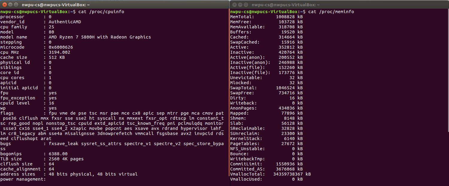Viewport: 449px width, 186px height.
Task: Click the SwapTotal value 1046524
Action: tap(286, 88)
